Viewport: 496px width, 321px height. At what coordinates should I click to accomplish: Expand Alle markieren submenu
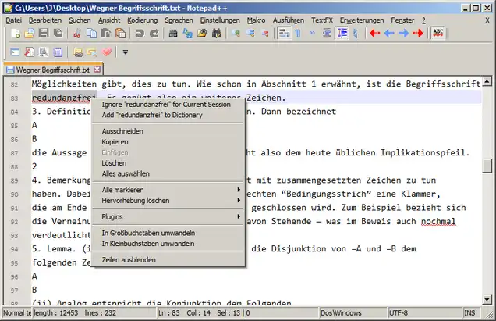coord(168,190)
